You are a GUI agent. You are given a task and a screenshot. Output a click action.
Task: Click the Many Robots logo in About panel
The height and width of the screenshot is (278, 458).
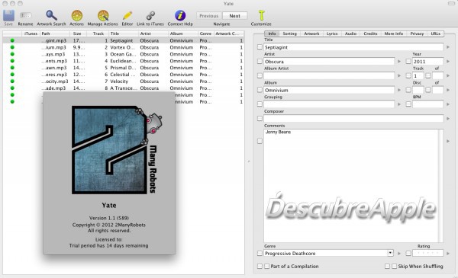(x=117, y=150)
